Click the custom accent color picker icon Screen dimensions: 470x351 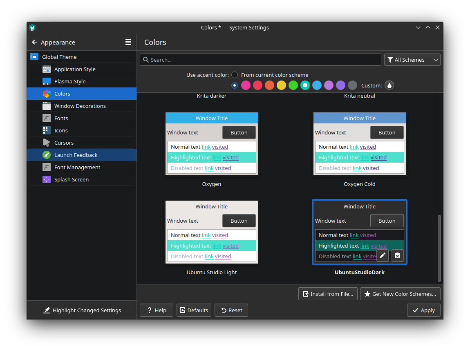coord(389,85)
